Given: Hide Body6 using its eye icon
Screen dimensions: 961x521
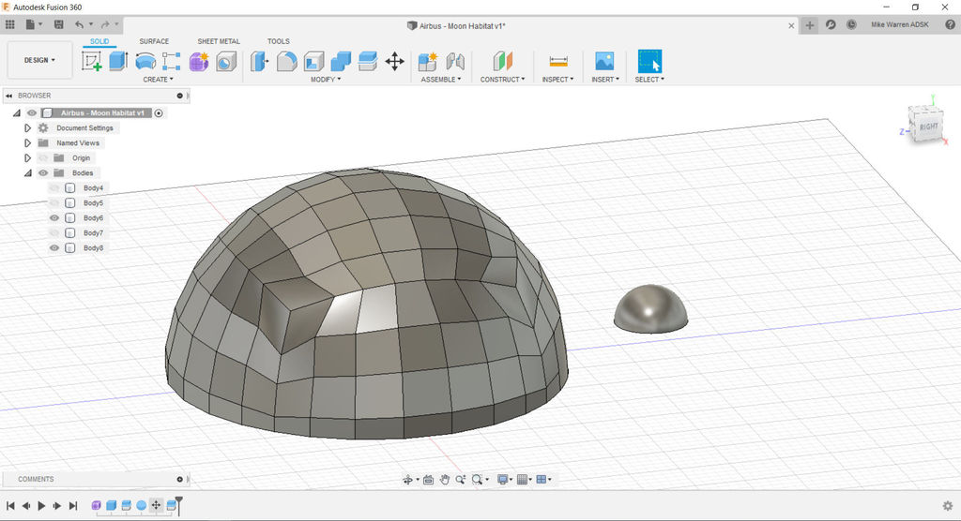Looking at the screenshot, I should (x=54, y=218).
